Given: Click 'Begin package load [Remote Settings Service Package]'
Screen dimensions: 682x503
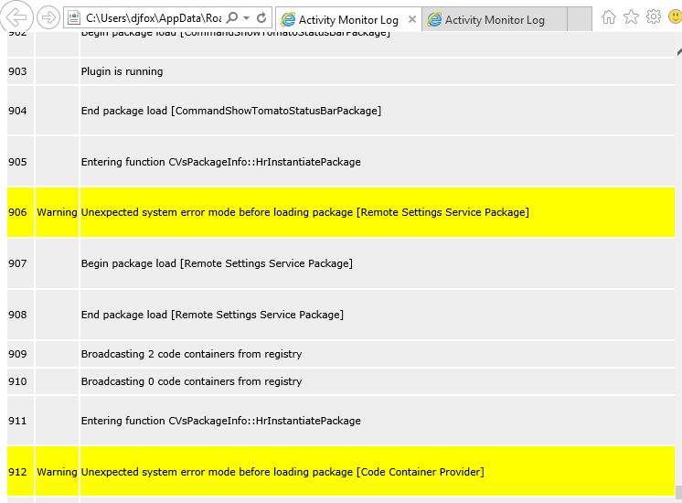Looking at the screenshot, I should coord(217,263).
